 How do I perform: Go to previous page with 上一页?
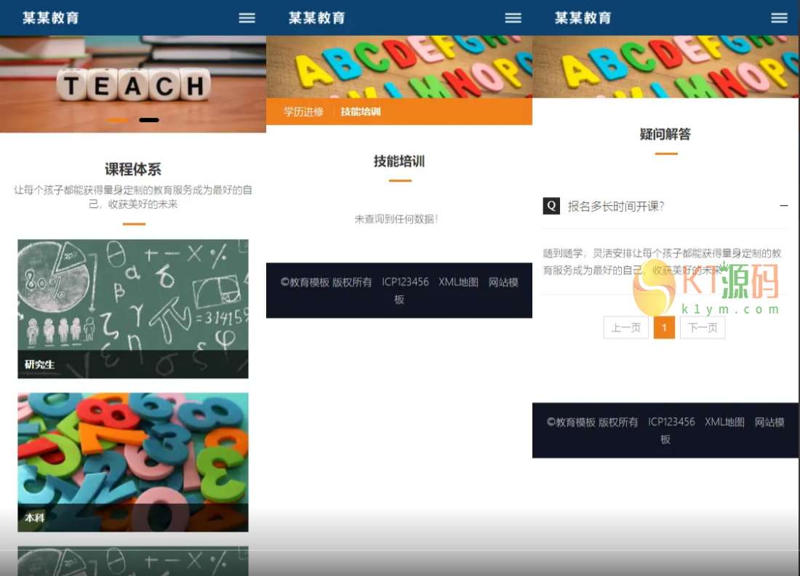point(626,327)
